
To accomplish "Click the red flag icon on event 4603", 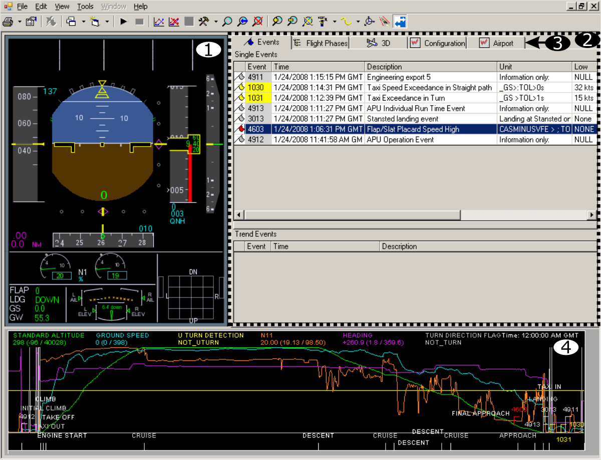I will click(240, 129).
